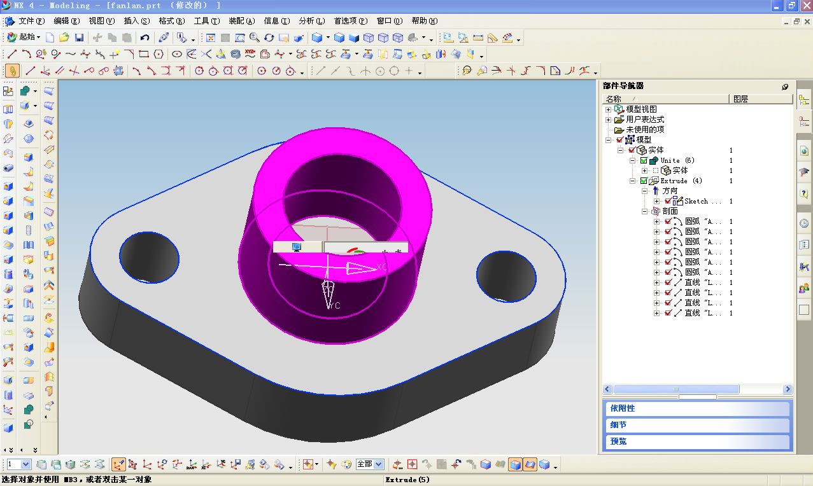Select the Helix spring tool
The height and width of the screenshot is (486, 813).
coord(236,54)
